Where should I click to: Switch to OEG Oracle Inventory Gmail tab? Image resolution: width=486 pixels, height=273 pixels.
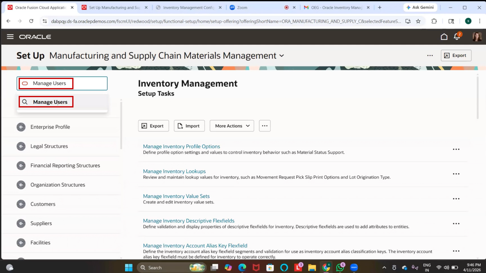pyautogui.click(x=337, y=8)
